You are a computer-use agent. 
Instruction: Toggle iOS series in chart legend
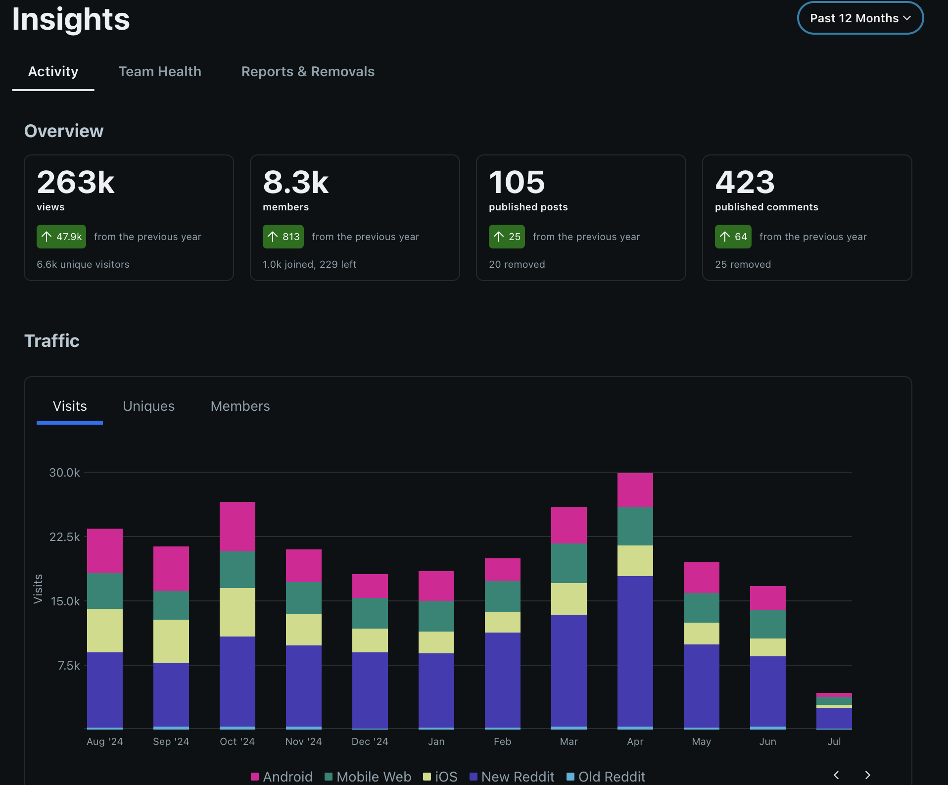point(440,777)
